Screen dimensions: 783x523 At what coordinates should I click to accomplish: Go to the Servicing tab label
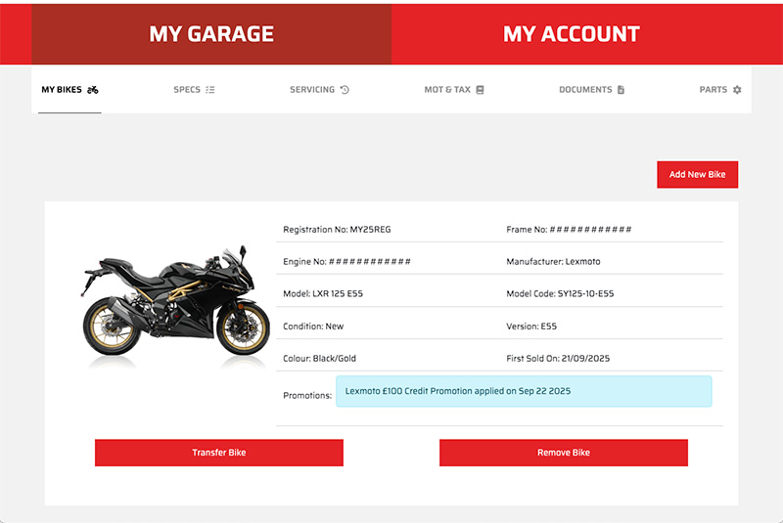click(x=312, y=90)
